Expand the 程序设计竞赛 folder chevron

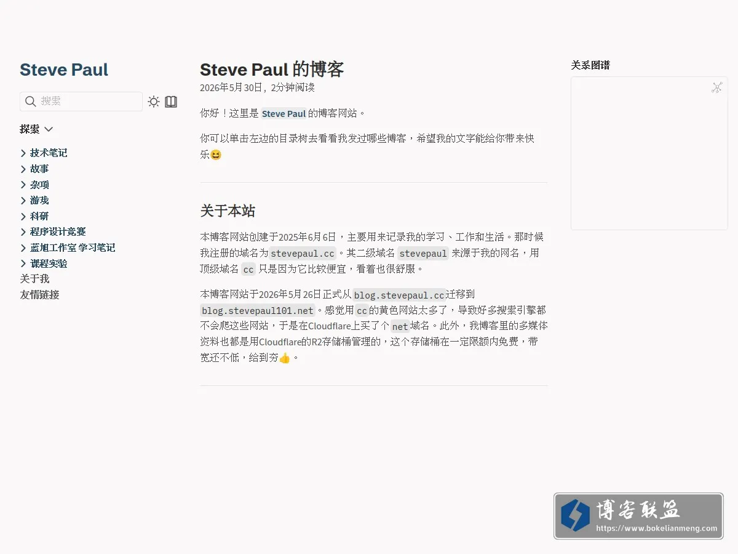(x=23, y=232)
